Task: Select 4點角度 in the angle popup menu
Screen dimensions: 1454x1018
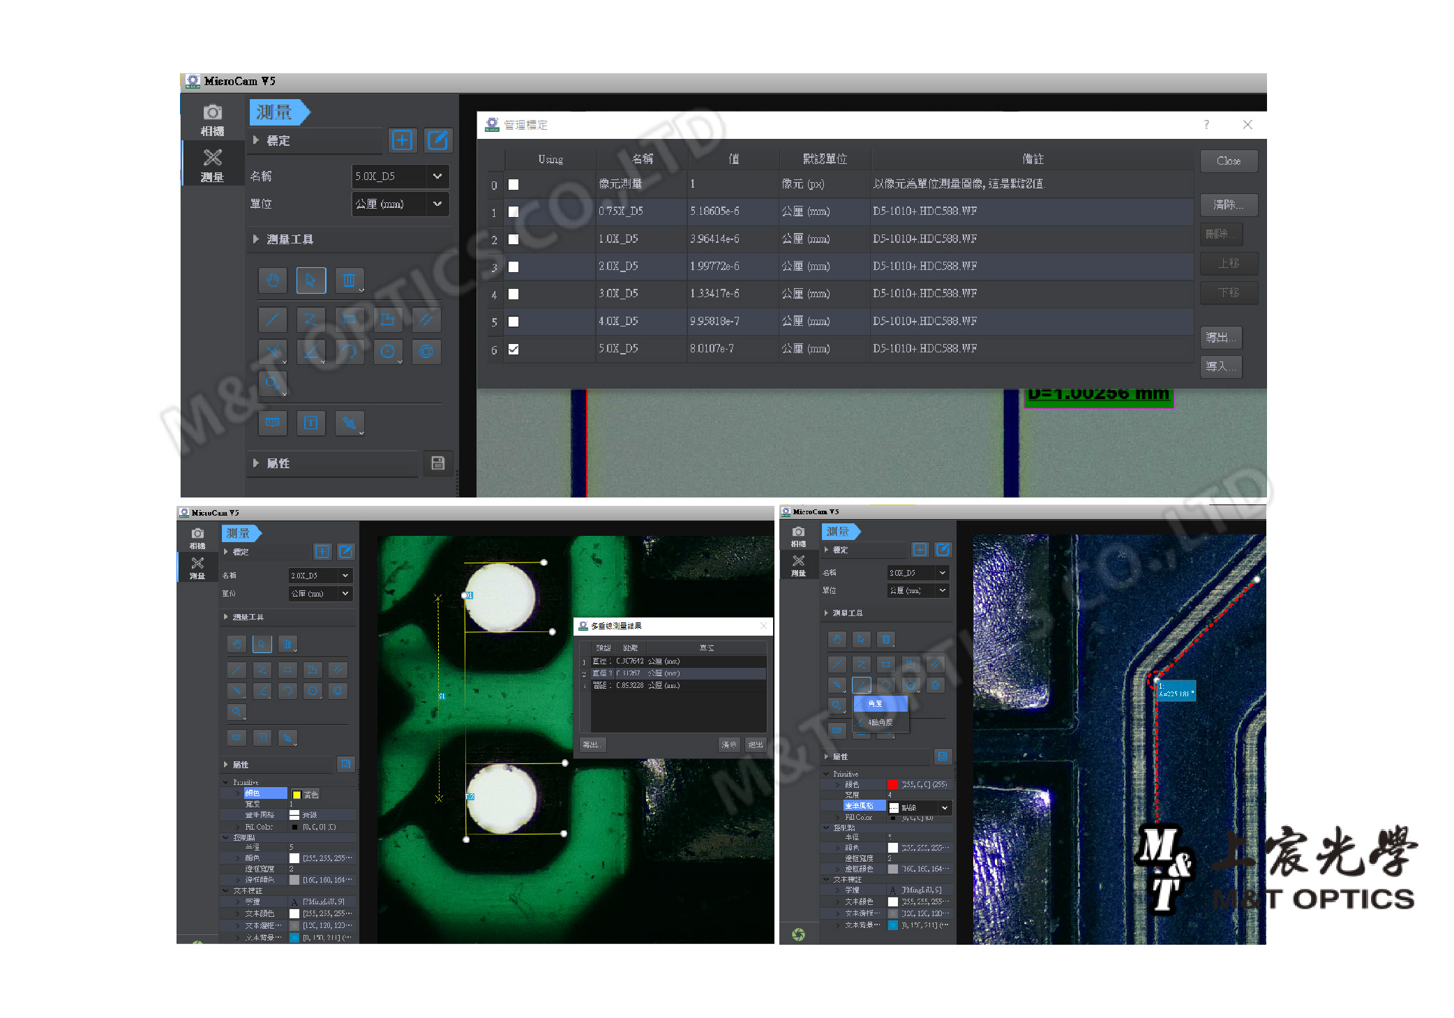Action: tap(880, 722)
